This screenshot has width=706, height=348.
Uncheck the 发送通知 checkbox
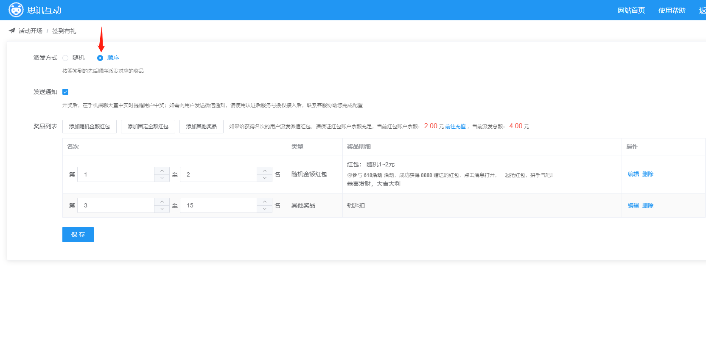(x=65, y=92)
